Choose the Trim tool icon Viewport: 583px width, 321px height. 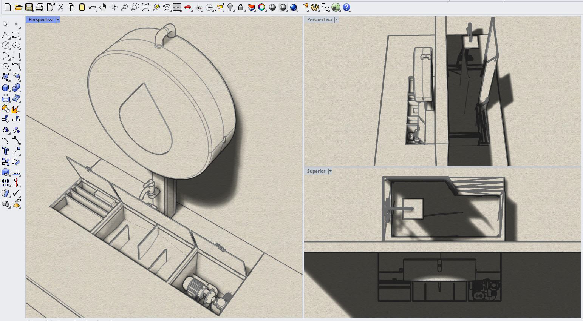pos(5,119)
